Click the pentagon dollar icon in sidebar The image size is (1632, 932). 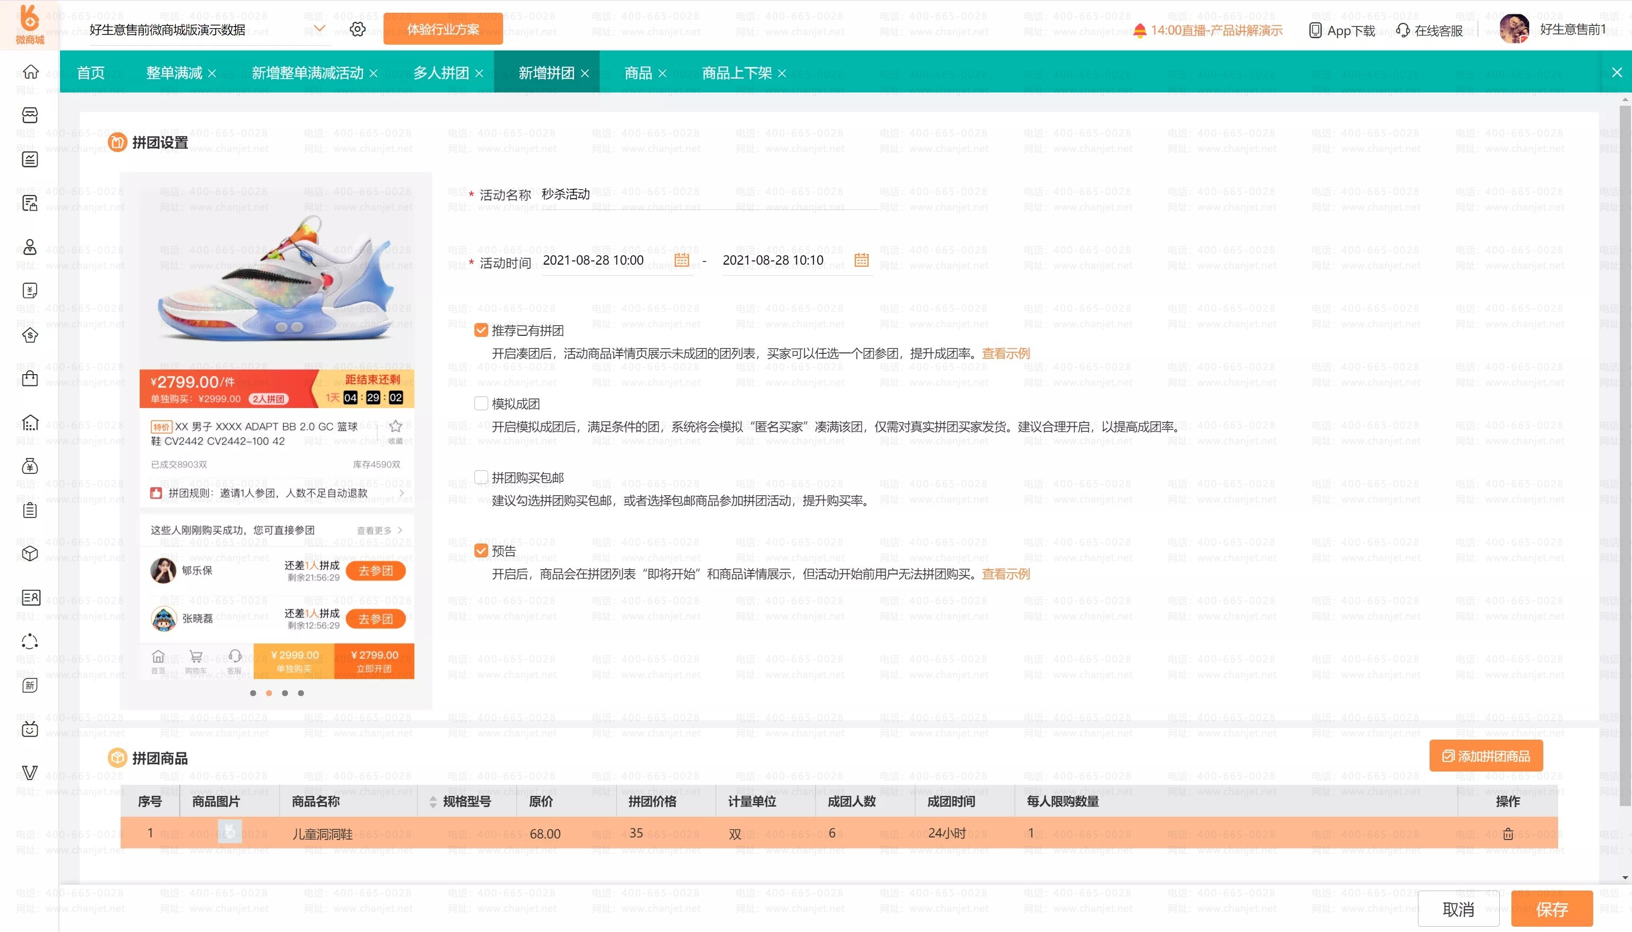pyautogui.click(x=30, y=335)
